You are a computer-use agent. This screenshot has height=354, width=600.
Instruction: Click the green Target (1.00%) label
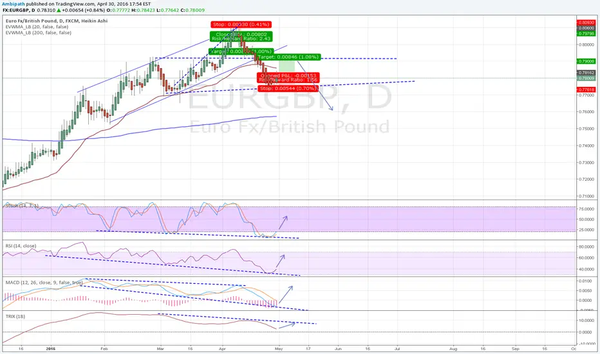coord(241,51)
